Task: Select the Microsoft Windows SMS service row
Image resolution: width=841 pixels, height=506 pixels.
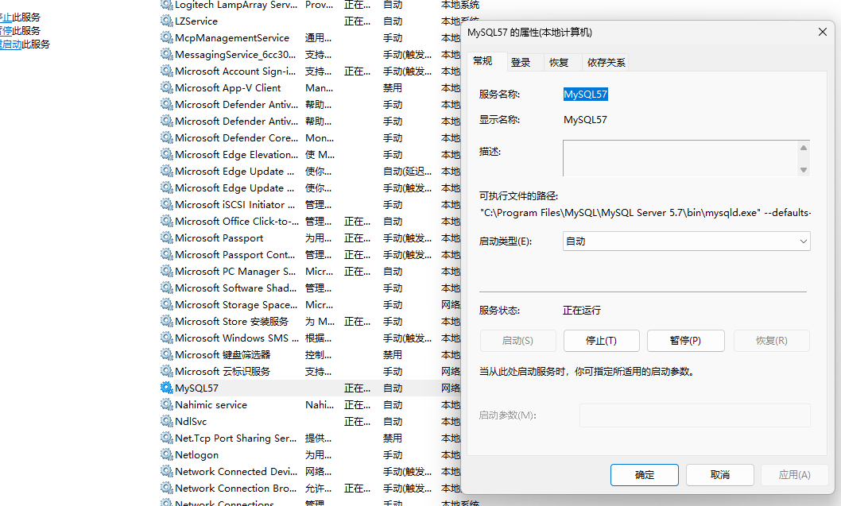Action: point(310,338)
